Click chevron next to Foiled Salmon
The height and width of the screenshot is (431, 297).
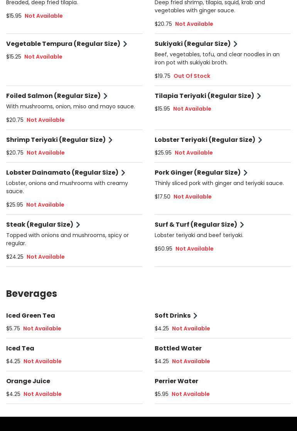tap(105, 96)
